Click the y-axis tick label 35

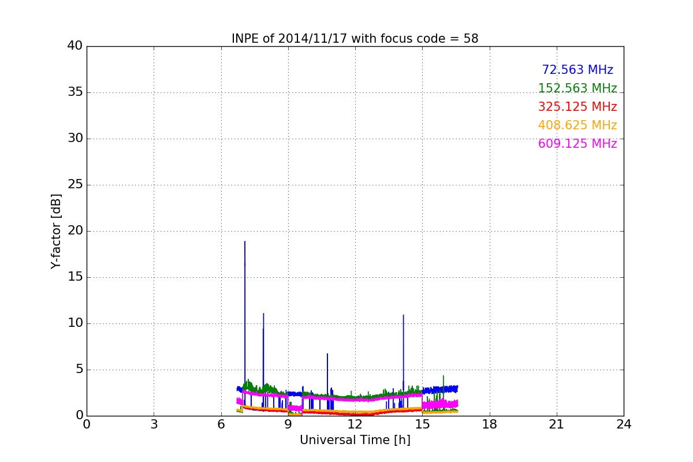coord(75,92)
